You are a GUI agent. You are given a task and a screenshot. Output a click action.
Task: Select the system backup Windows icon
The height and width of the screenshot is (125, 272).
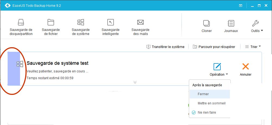point(81,23)
